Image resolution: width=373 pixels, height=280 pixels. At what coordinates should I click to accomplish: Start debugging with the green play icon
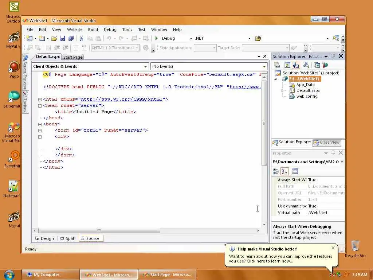tap(157, 38)
